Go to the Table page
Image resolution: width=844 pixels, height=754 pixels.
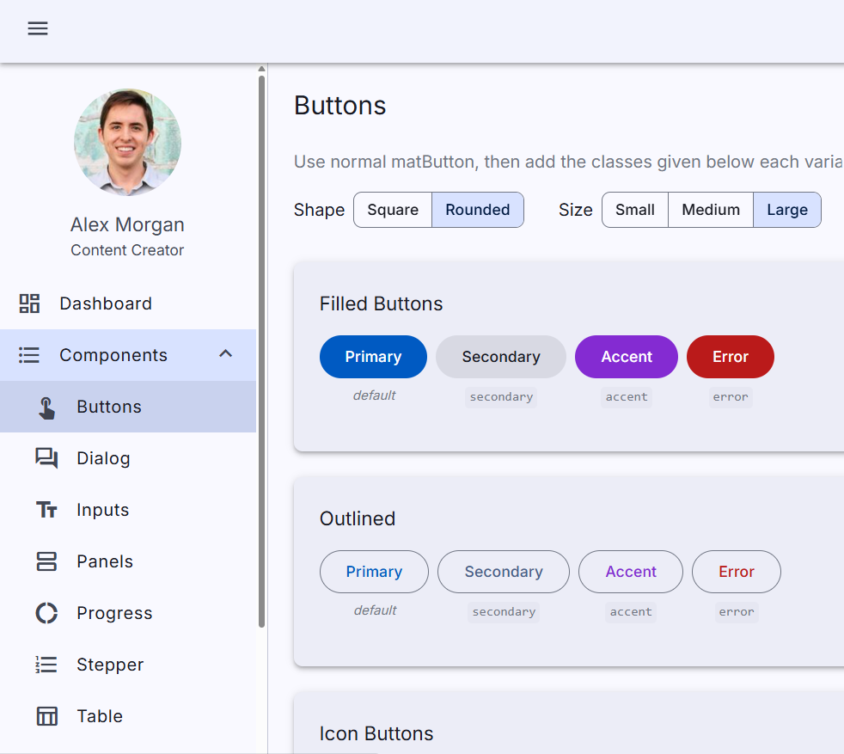pos(128,716)
